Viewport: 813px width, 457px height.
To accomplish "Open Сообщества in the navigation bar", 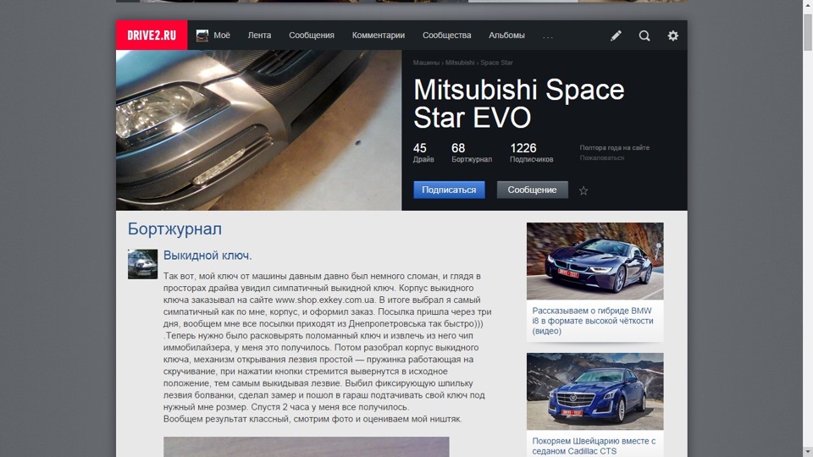I will (447, 36).
